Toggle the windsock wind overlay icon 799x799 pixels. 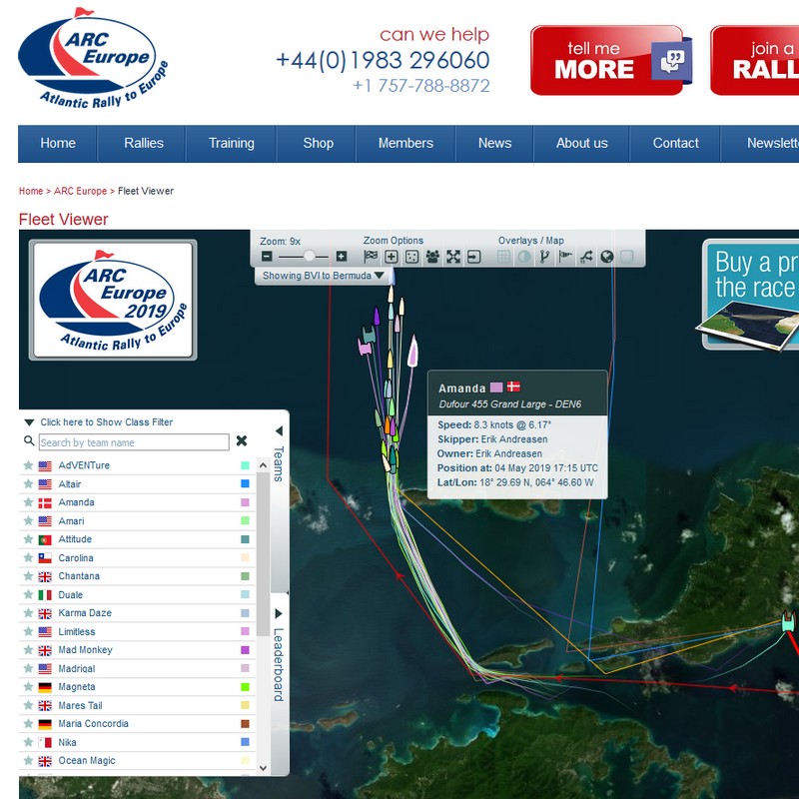[565, 257]
